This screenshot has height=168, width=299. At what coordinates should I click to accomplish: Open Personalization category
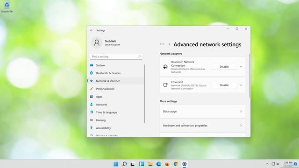pos(116,89)
